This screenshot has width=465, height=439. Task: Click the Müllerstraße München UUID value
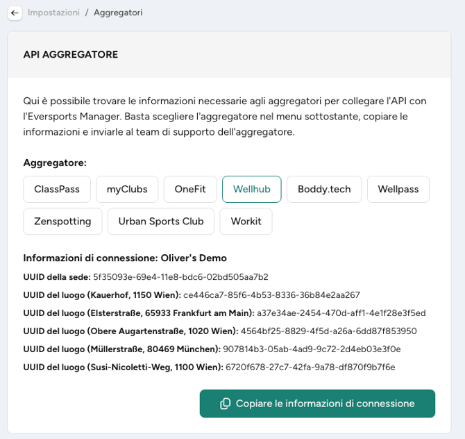[x=312, y=349]
